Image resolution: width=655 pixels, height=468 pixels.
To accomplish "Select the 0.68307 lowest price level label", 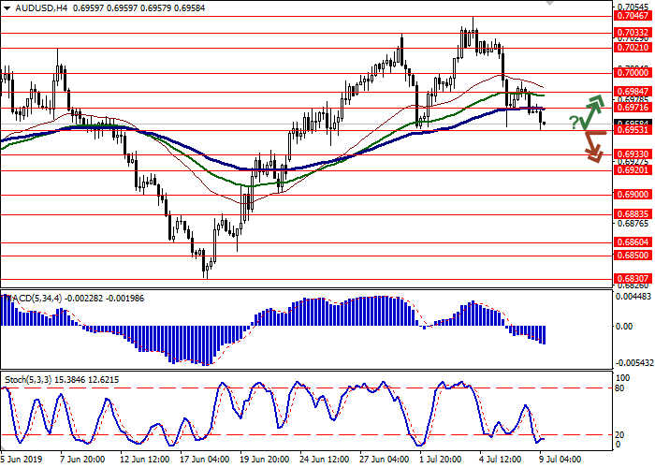I will pyautogui.click(x=633, y=278).
